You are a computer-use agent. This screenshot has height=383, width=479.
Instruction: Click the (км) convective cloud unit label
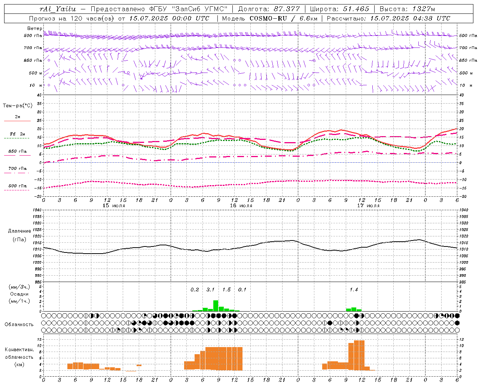(19, 364)
